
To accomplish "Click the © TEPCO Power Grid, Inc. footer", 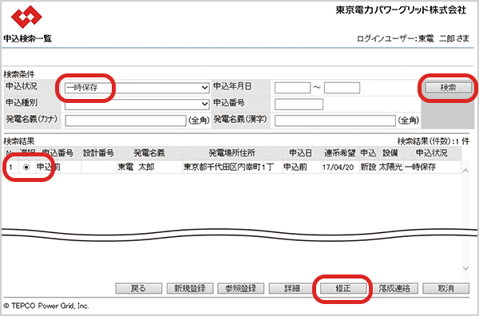I will (46, 306).
